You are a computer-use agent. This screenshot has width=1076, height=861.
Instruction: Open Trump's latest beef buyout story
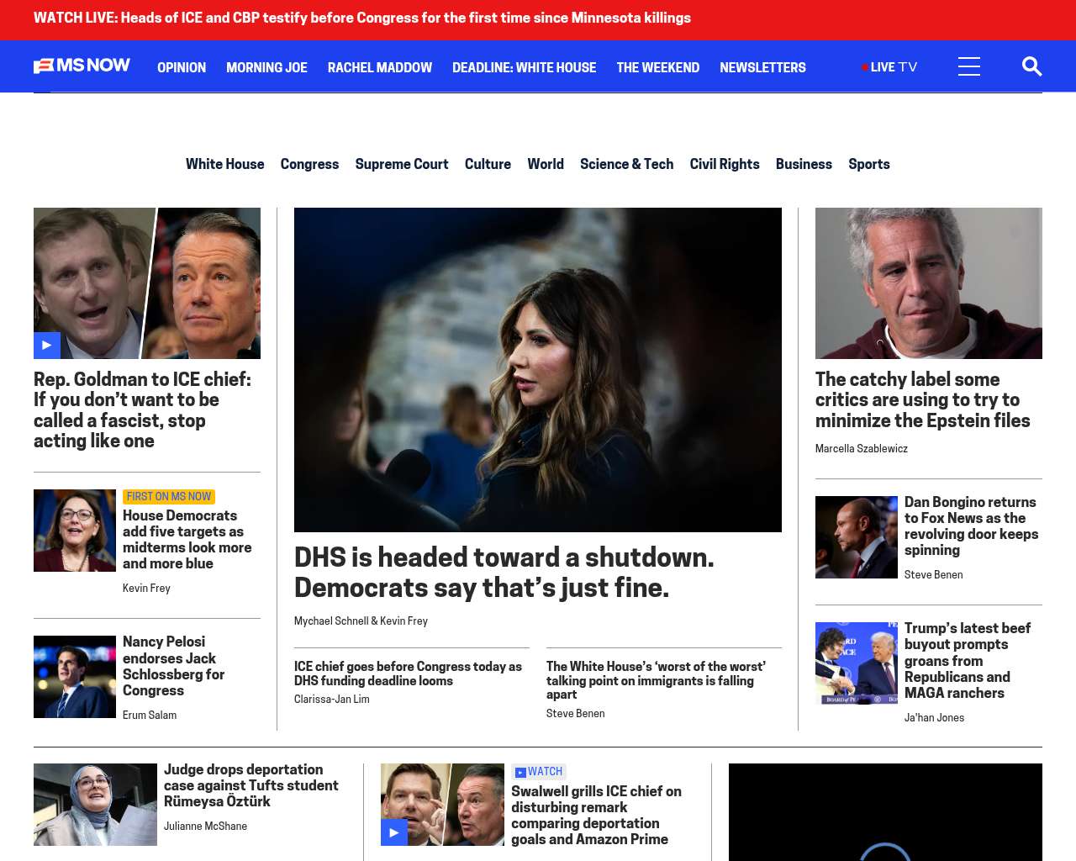point(968,661)
